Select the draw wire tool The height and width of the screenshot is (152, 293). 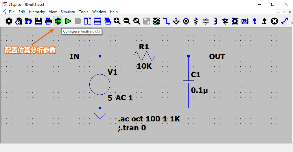coord(166,21)
